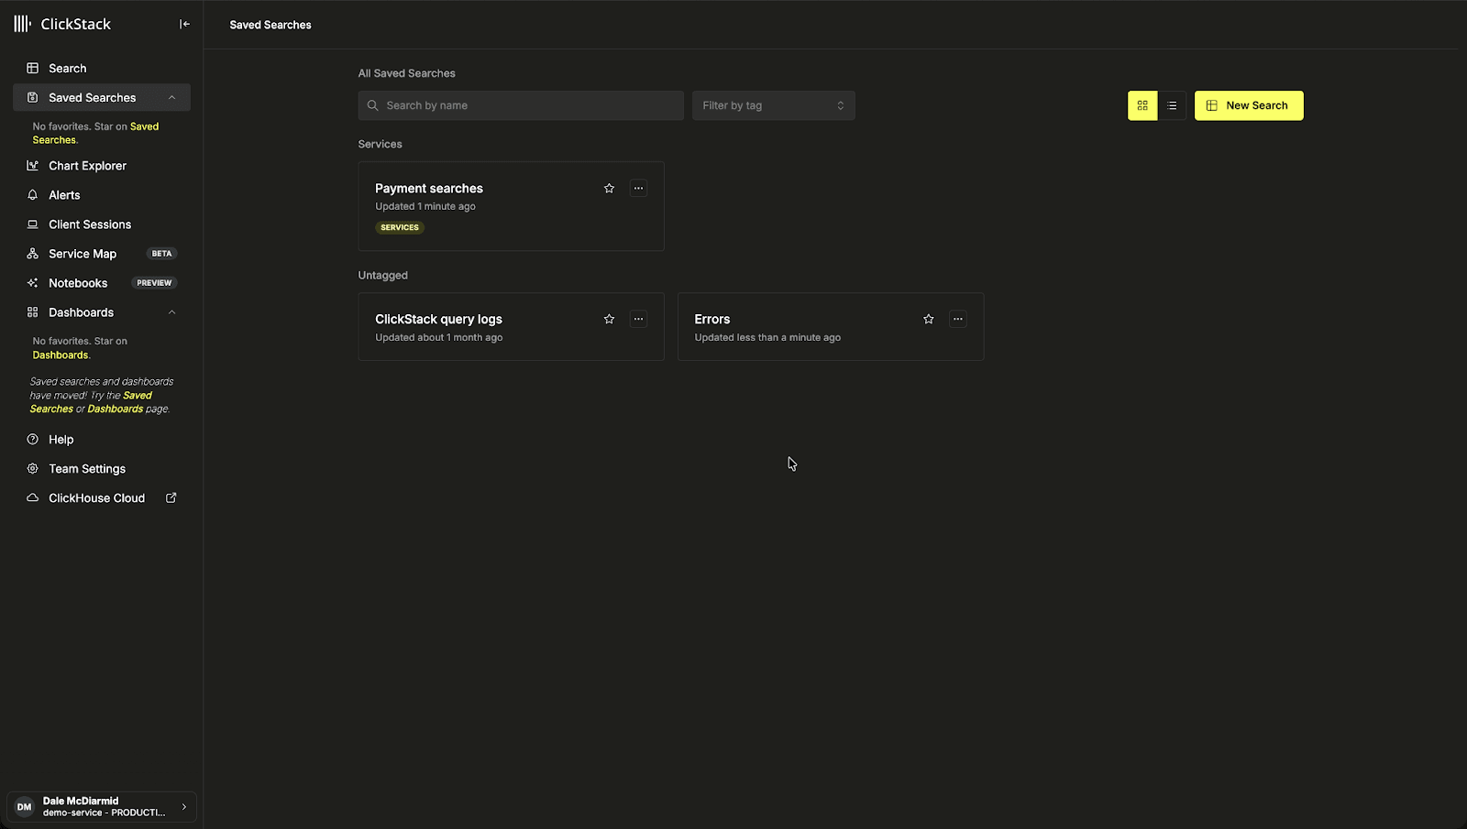
Task: Favorite the ClickStack query logs search
Action: pyautogui.click(x=609, y=320)
